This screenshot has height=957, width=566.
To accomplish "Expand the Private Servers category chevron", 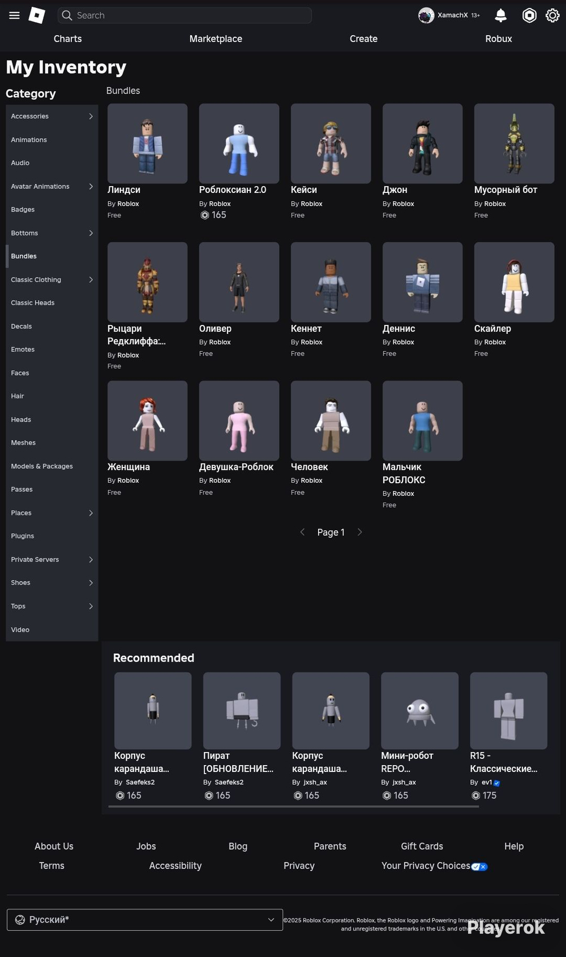I will pyautogui.click(x=91, y=559).
